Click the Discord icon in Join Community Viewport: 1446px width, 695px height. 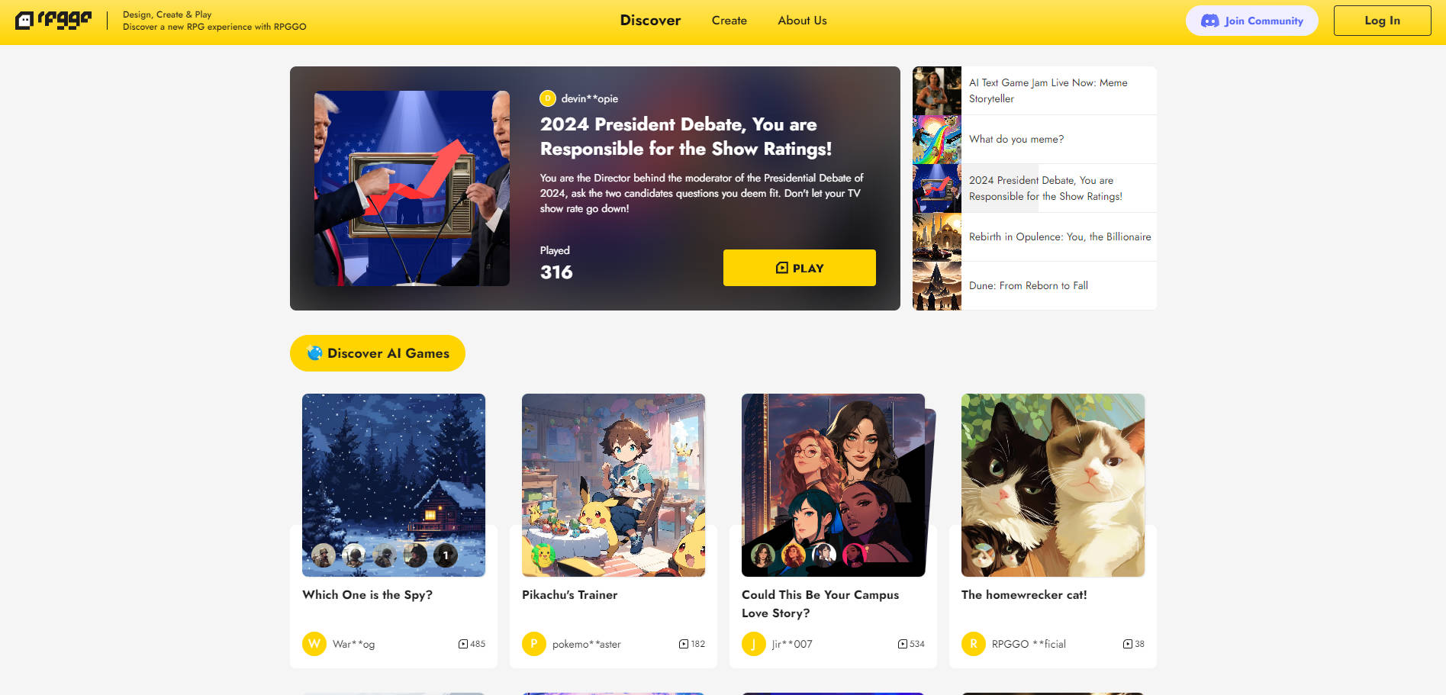click(x=1209, y=21)
